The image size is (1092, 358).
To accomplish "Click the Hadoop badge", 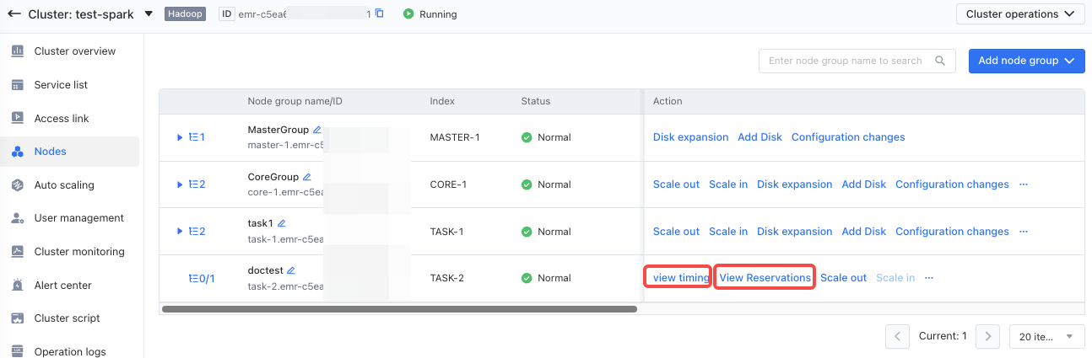I will (x=185, y=14).
